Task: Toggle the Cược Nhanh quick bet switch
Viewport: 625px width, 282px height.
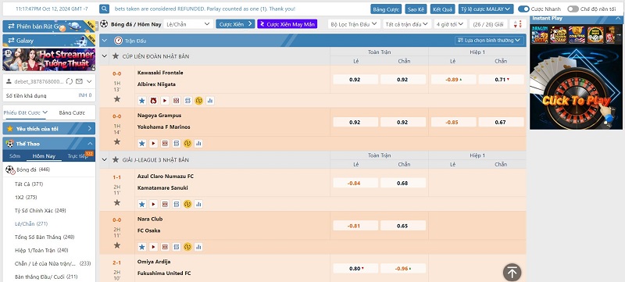Action: 523,9
